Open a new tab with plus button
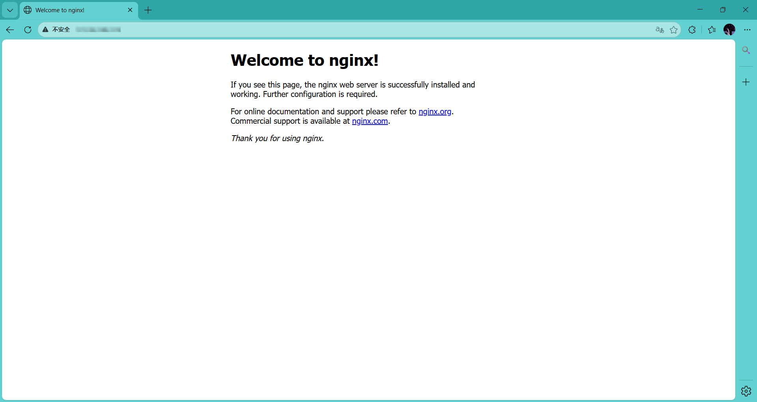This screenshot has height=402, width=757. coord(148,10)
